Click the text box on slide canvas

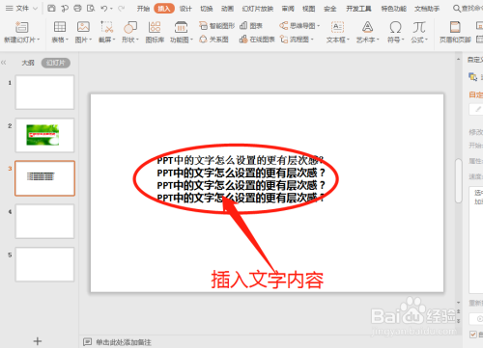[241, 179]
